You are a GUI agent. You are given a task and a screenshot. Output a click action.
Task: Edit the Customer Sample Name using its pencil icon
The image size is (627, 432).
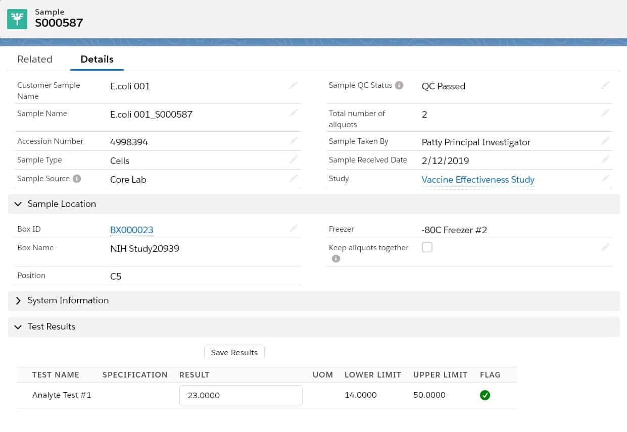[294, 85]
